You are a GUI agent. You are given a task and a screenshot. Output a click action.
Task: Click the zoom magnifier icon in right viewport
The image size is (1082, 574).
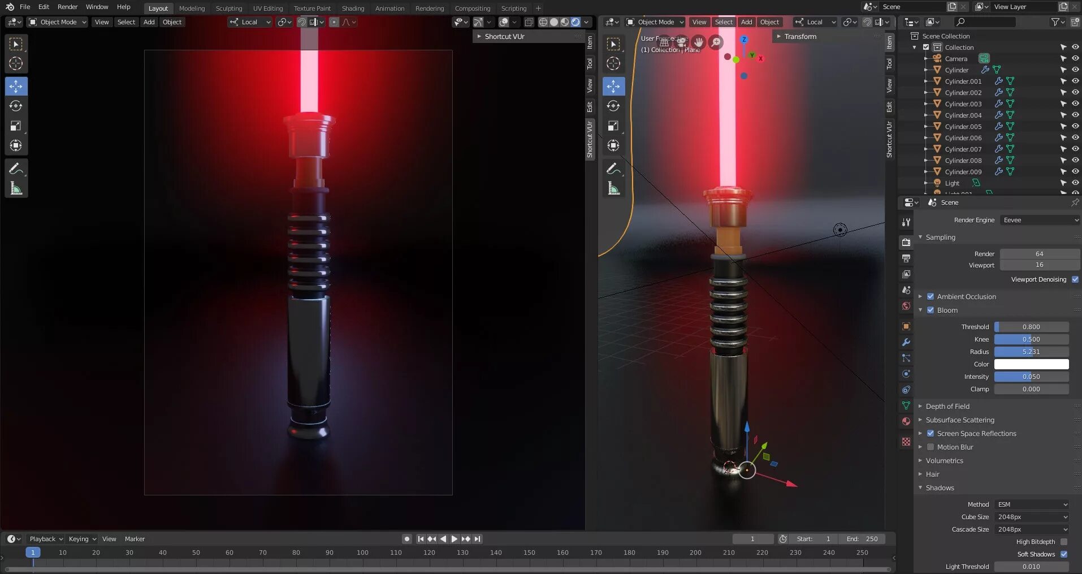pyautogui.click(x=716, y=42)
